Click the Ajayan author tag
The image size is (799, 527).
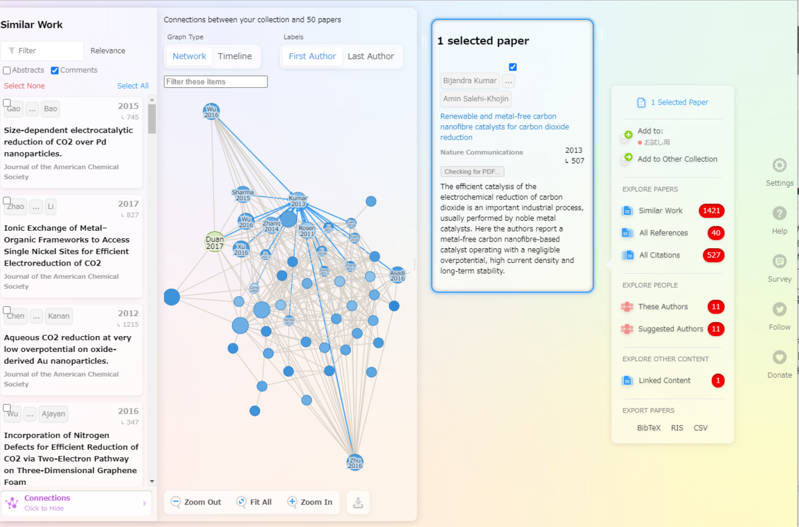pos(53,414)
